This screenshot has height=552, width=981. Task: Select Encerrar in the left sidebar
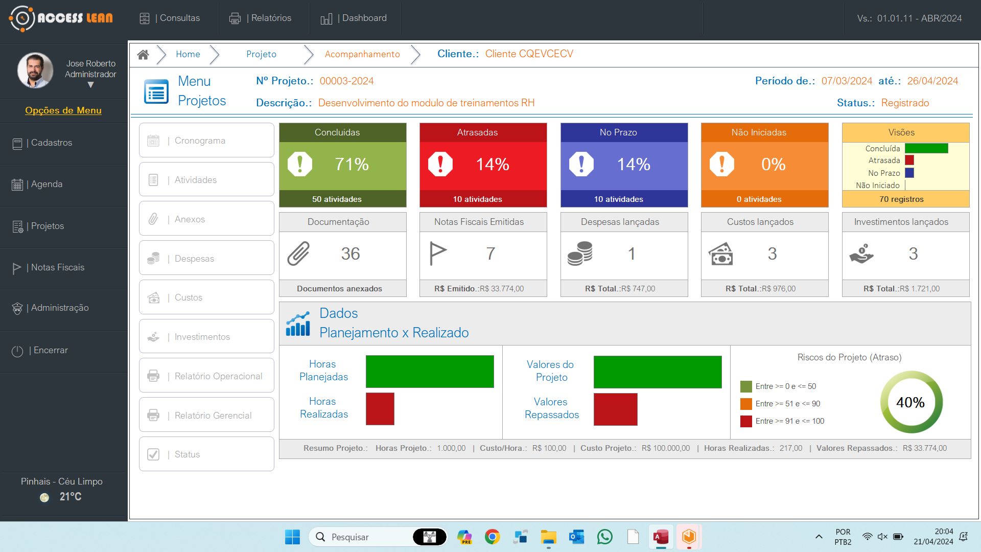tap(50, 351)
